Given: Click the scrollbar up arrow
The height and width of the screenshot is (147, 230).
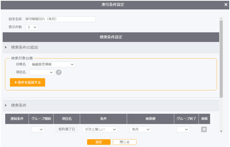Looking at the screenshot, I should pos(221,18).
